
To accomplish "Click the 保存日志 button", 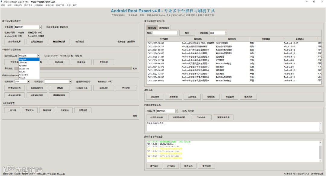I will coord(188,166).
